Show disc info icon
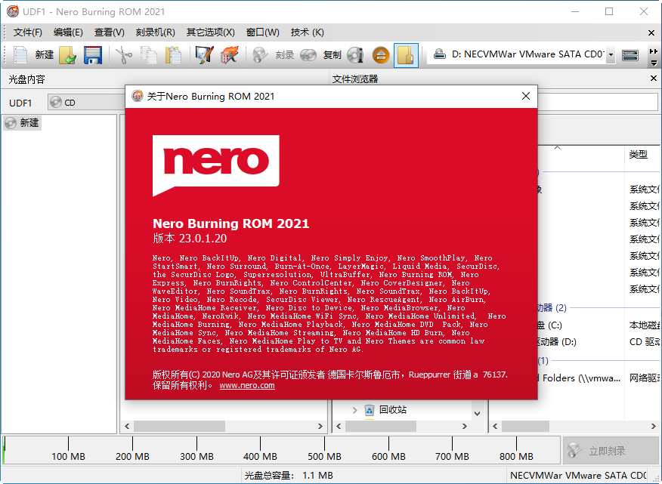 (355, 55)
